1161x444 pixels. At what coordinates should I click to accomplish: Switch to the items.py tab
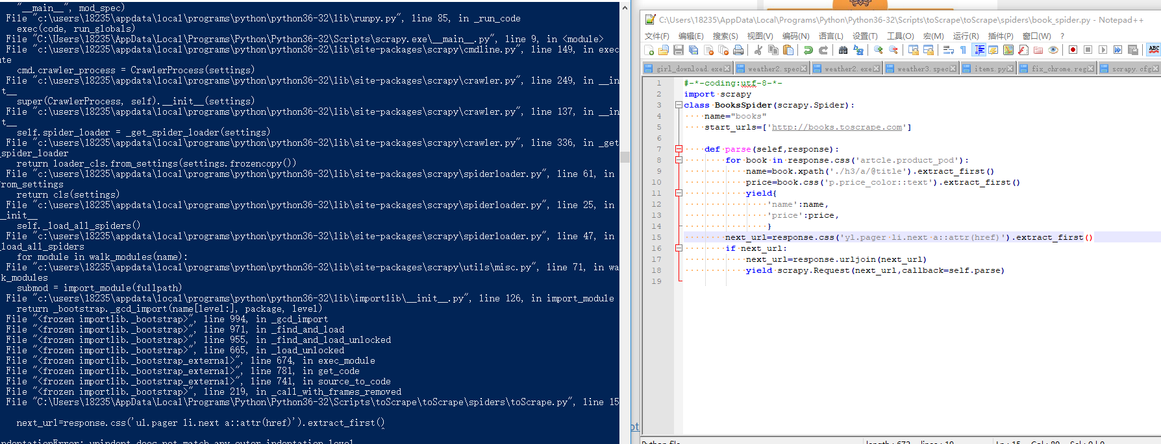click(990, 69)
